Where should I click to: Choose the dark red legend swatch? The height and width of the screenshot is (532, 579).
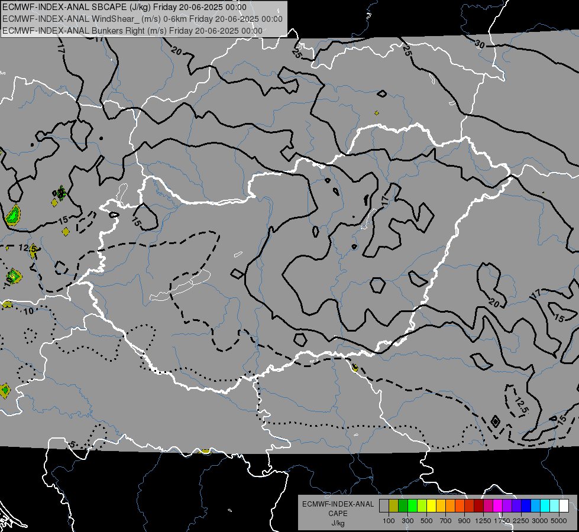478,506
